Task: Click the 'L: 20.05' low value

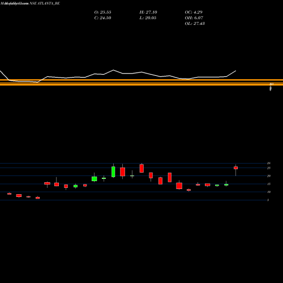Action: point(148,18)
